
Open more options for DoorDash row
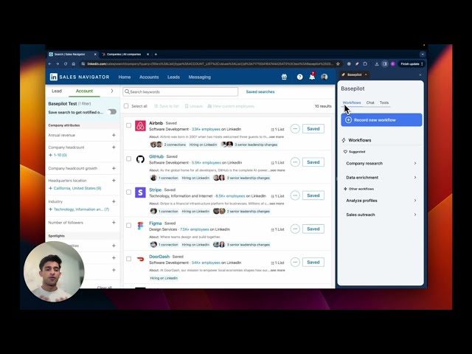295,263
